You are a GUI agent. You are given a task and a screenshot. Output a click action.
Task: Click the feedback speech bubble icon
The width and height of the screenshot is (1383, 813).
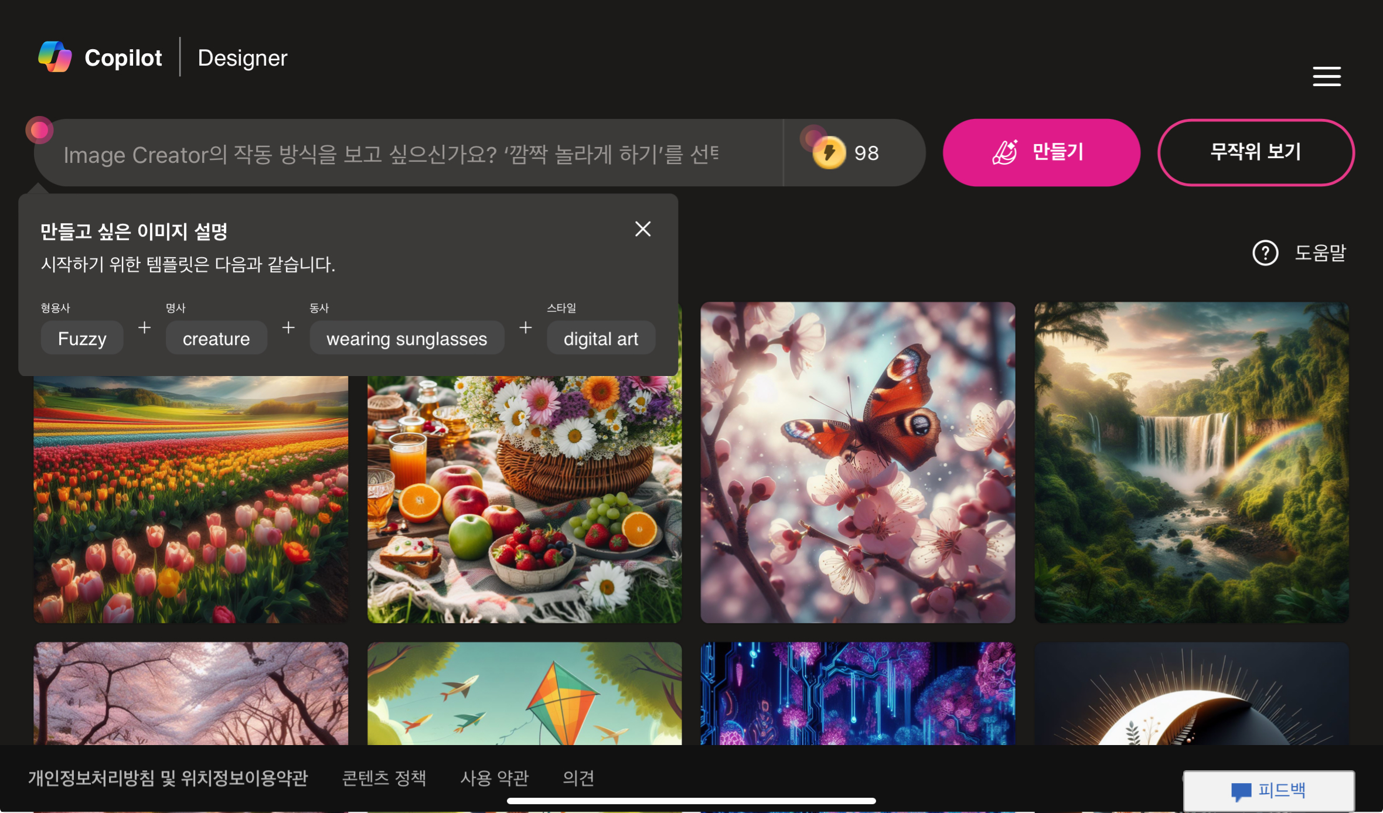click(x=1241, y=791)
